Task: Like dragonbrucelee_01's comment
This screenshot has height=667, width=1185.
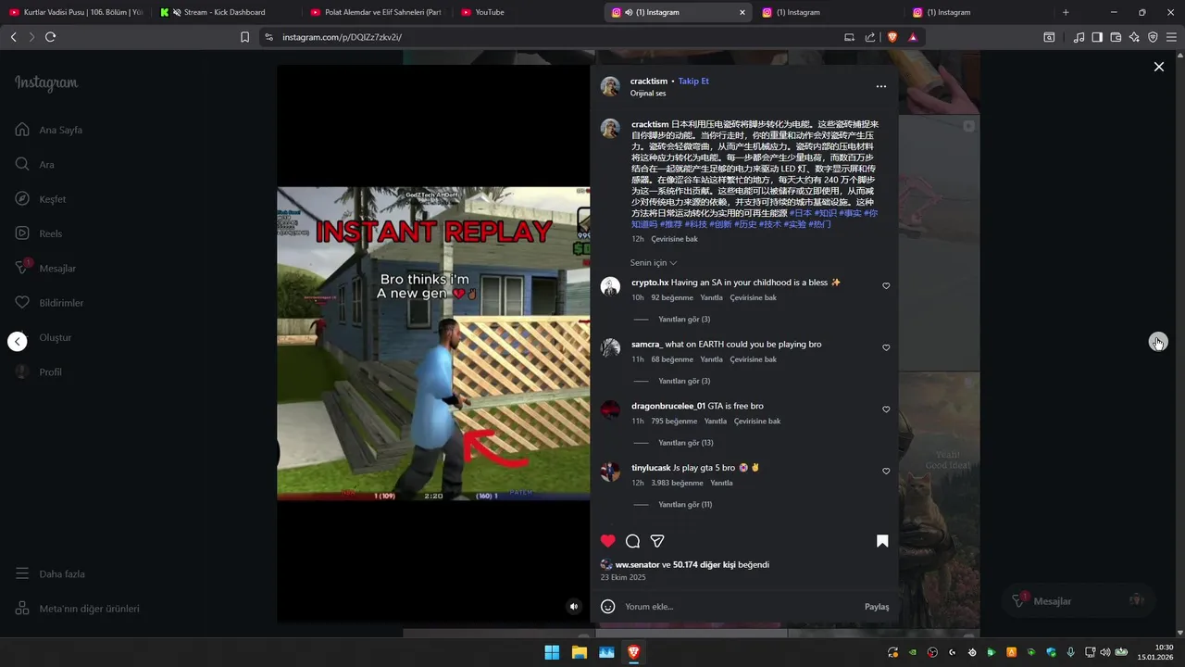Action: pos(886,409)
